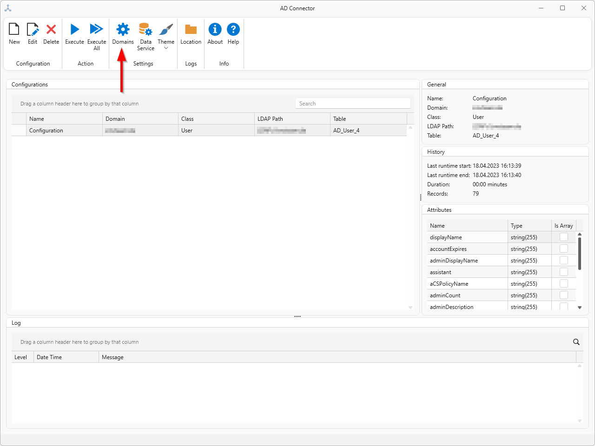The width and height of the screenshot is (595, 446).
Task: Execute the selected configuration
Action: (x=74, y=34)
